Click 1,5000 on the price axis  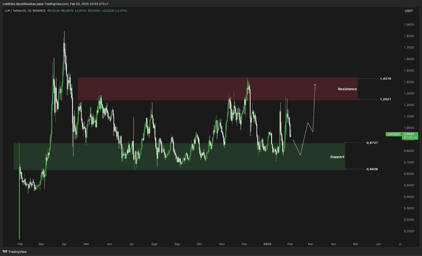click(409, 71)
